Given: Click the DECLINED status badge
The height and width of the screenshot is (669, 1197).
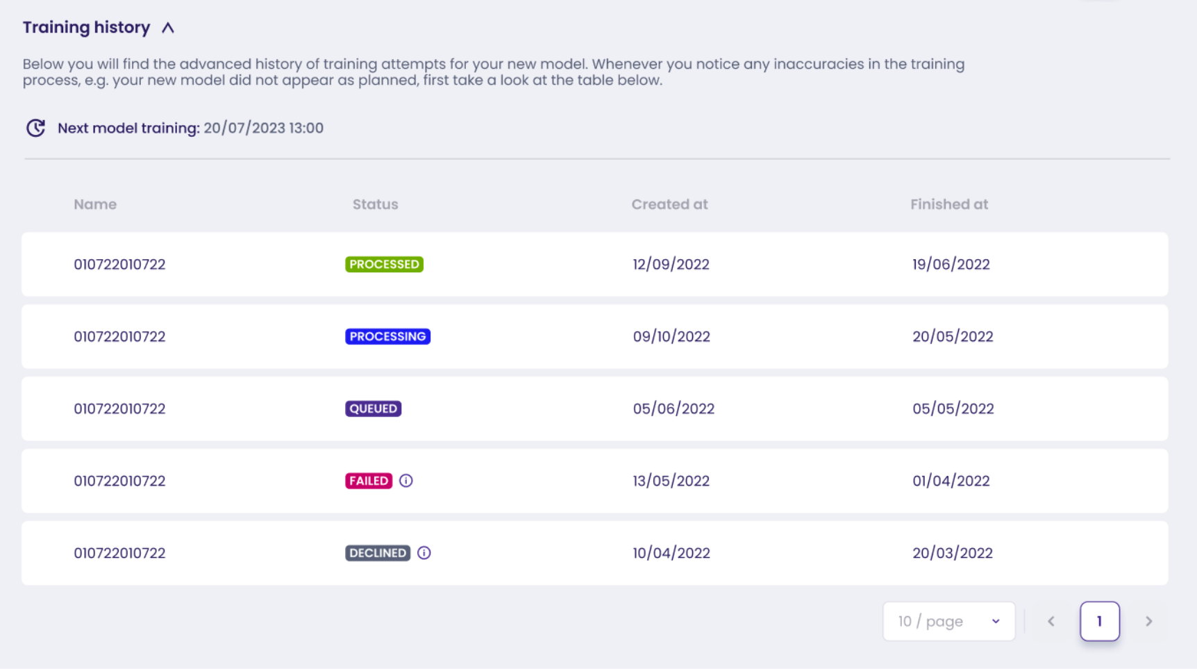Looking at the screenshot, I should (x=378, y=553).
